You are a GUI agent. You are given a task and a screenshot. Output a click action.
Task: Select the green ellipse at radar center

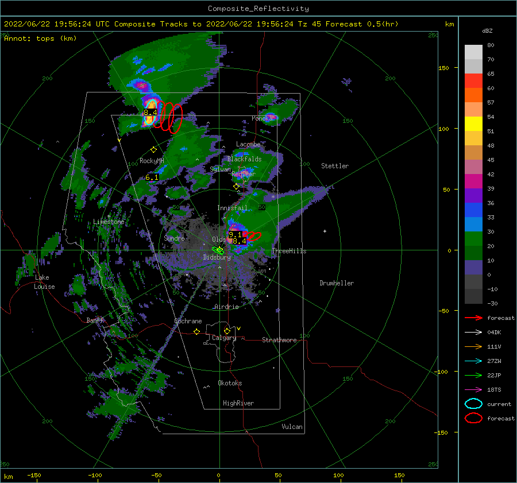218,250
